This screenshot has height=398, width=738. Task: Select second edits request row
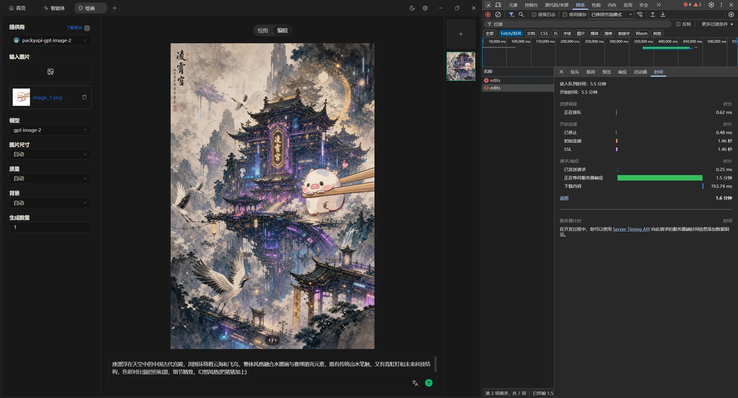coord(518,88)
